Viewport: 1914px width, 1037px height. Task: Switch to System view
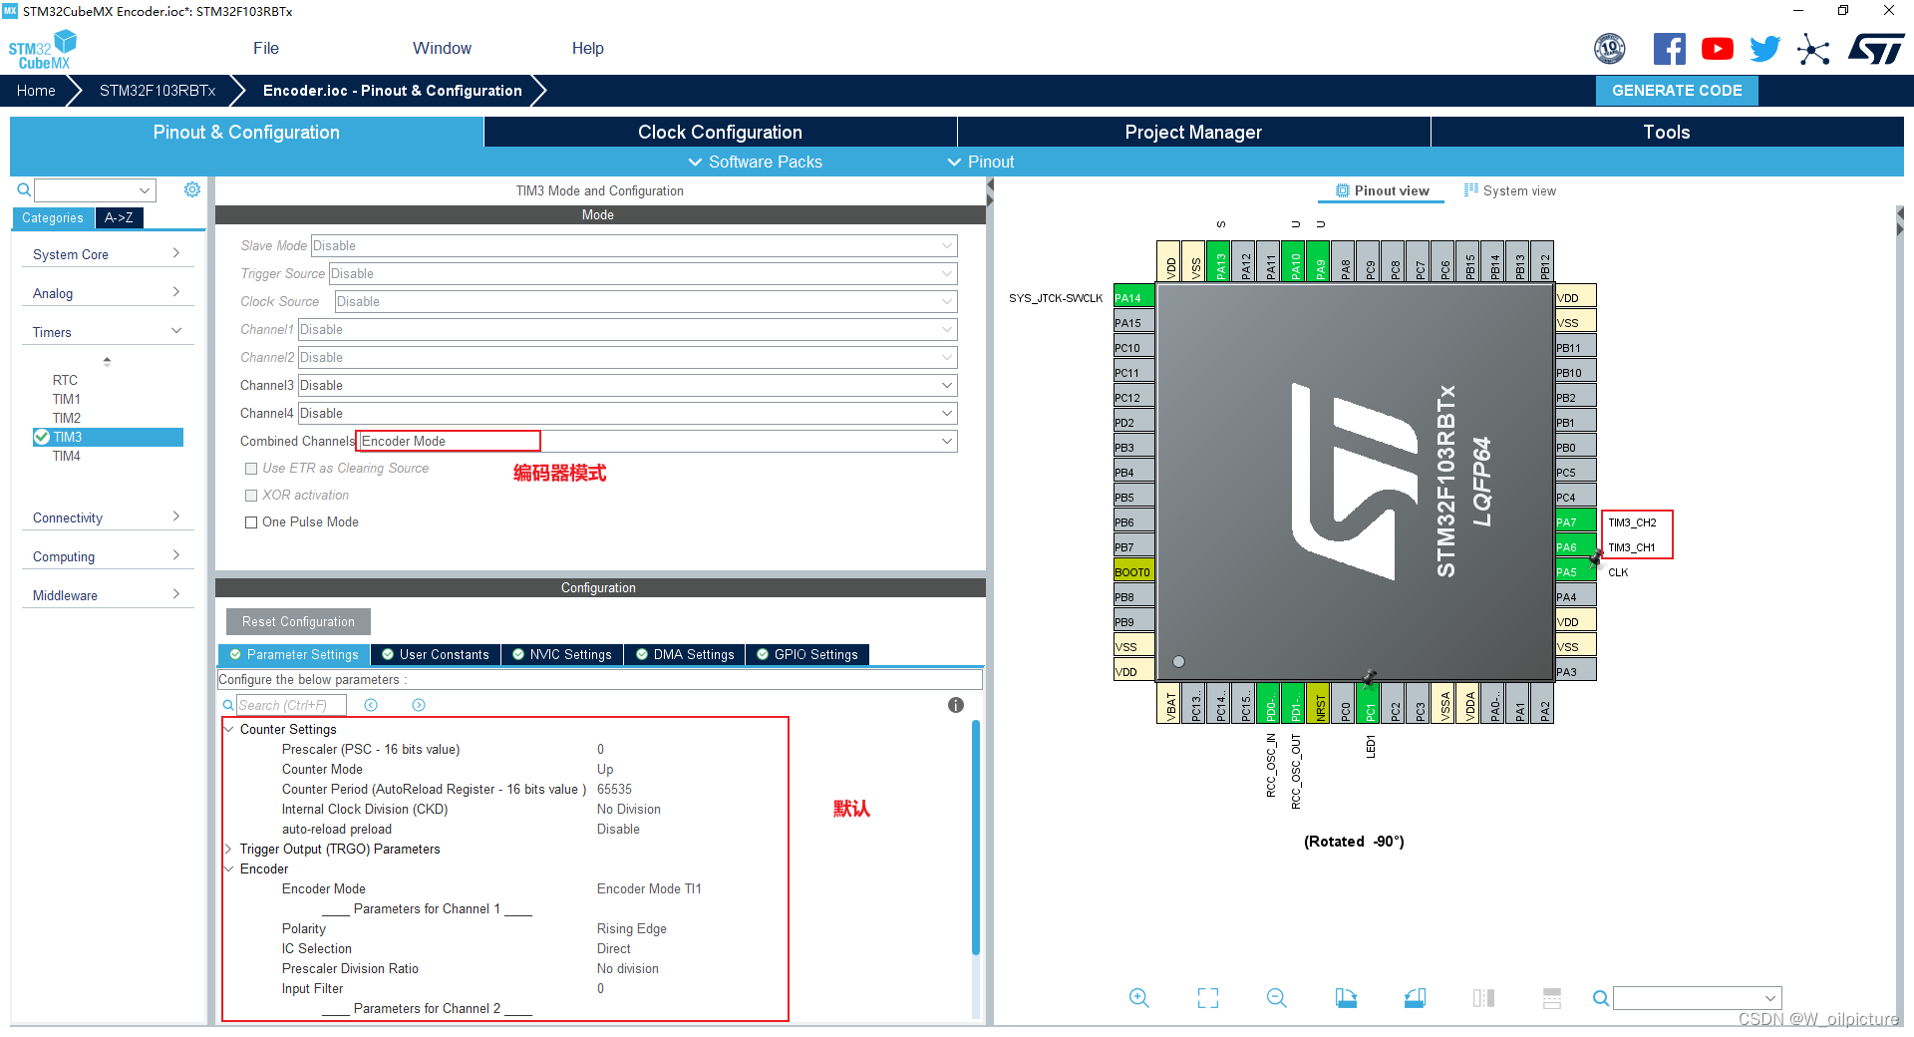pos(1510,190)
